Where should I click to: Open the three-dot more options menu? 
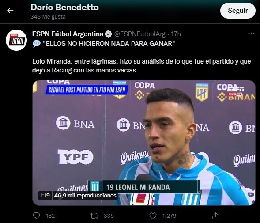251,34
